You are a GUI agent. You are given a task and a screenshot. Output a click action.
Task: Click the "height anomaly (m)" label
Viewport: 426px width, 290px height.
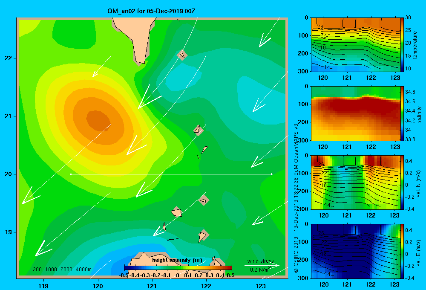tap(177, 260)
